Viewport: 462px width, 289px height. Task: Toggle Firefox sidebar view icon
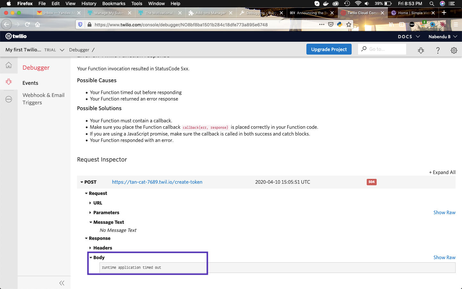point(401,24)
